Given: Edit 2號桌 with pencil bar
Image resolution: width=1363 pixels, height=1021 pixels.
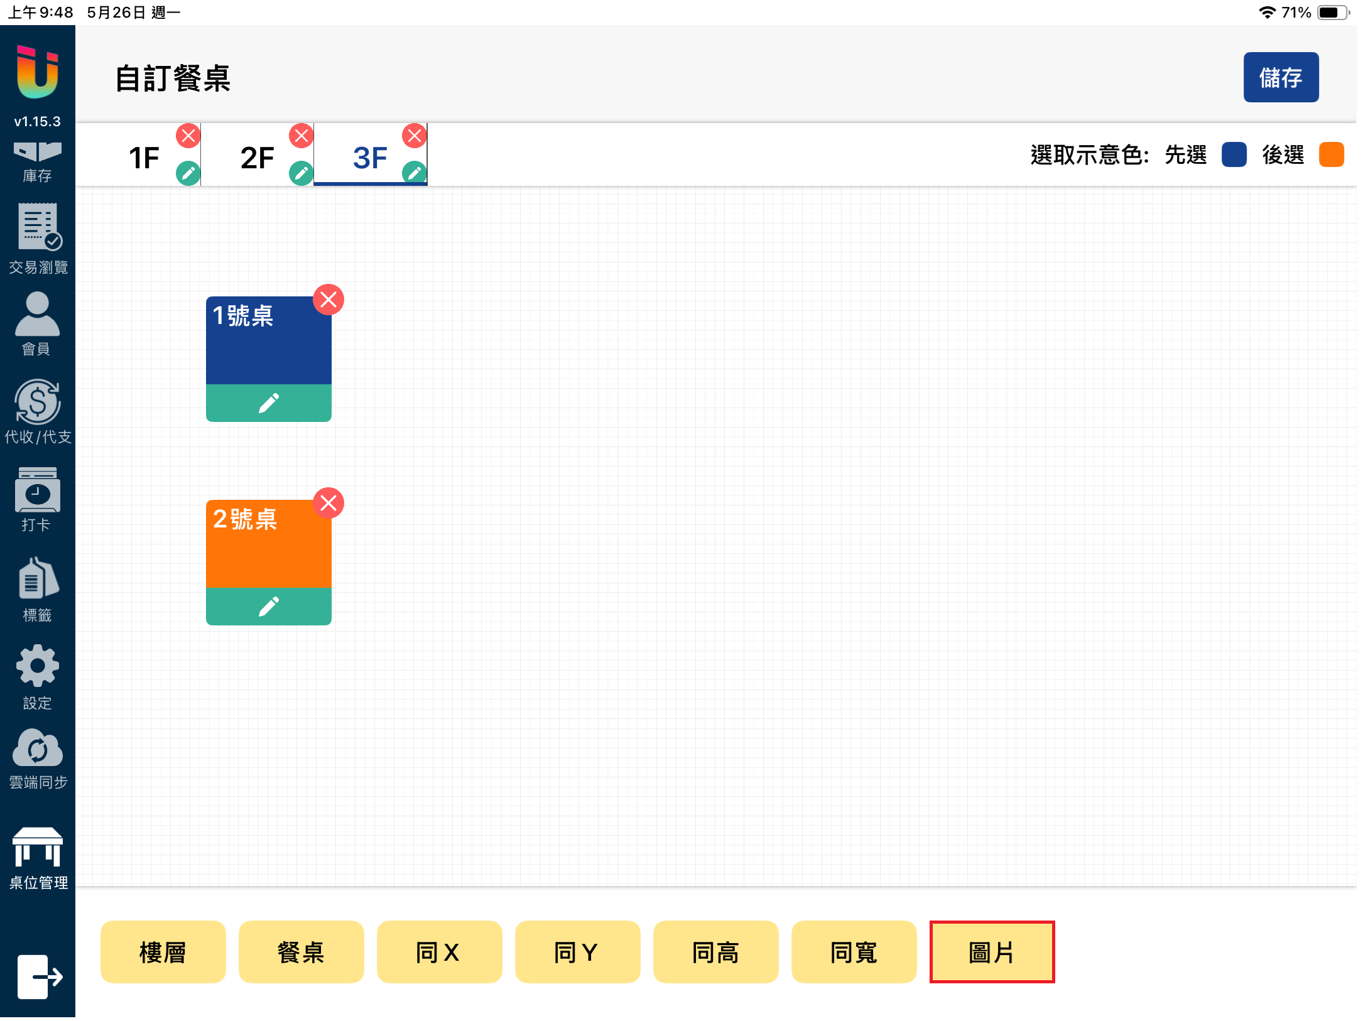Looking at the screenshot, I should (269, 606).
